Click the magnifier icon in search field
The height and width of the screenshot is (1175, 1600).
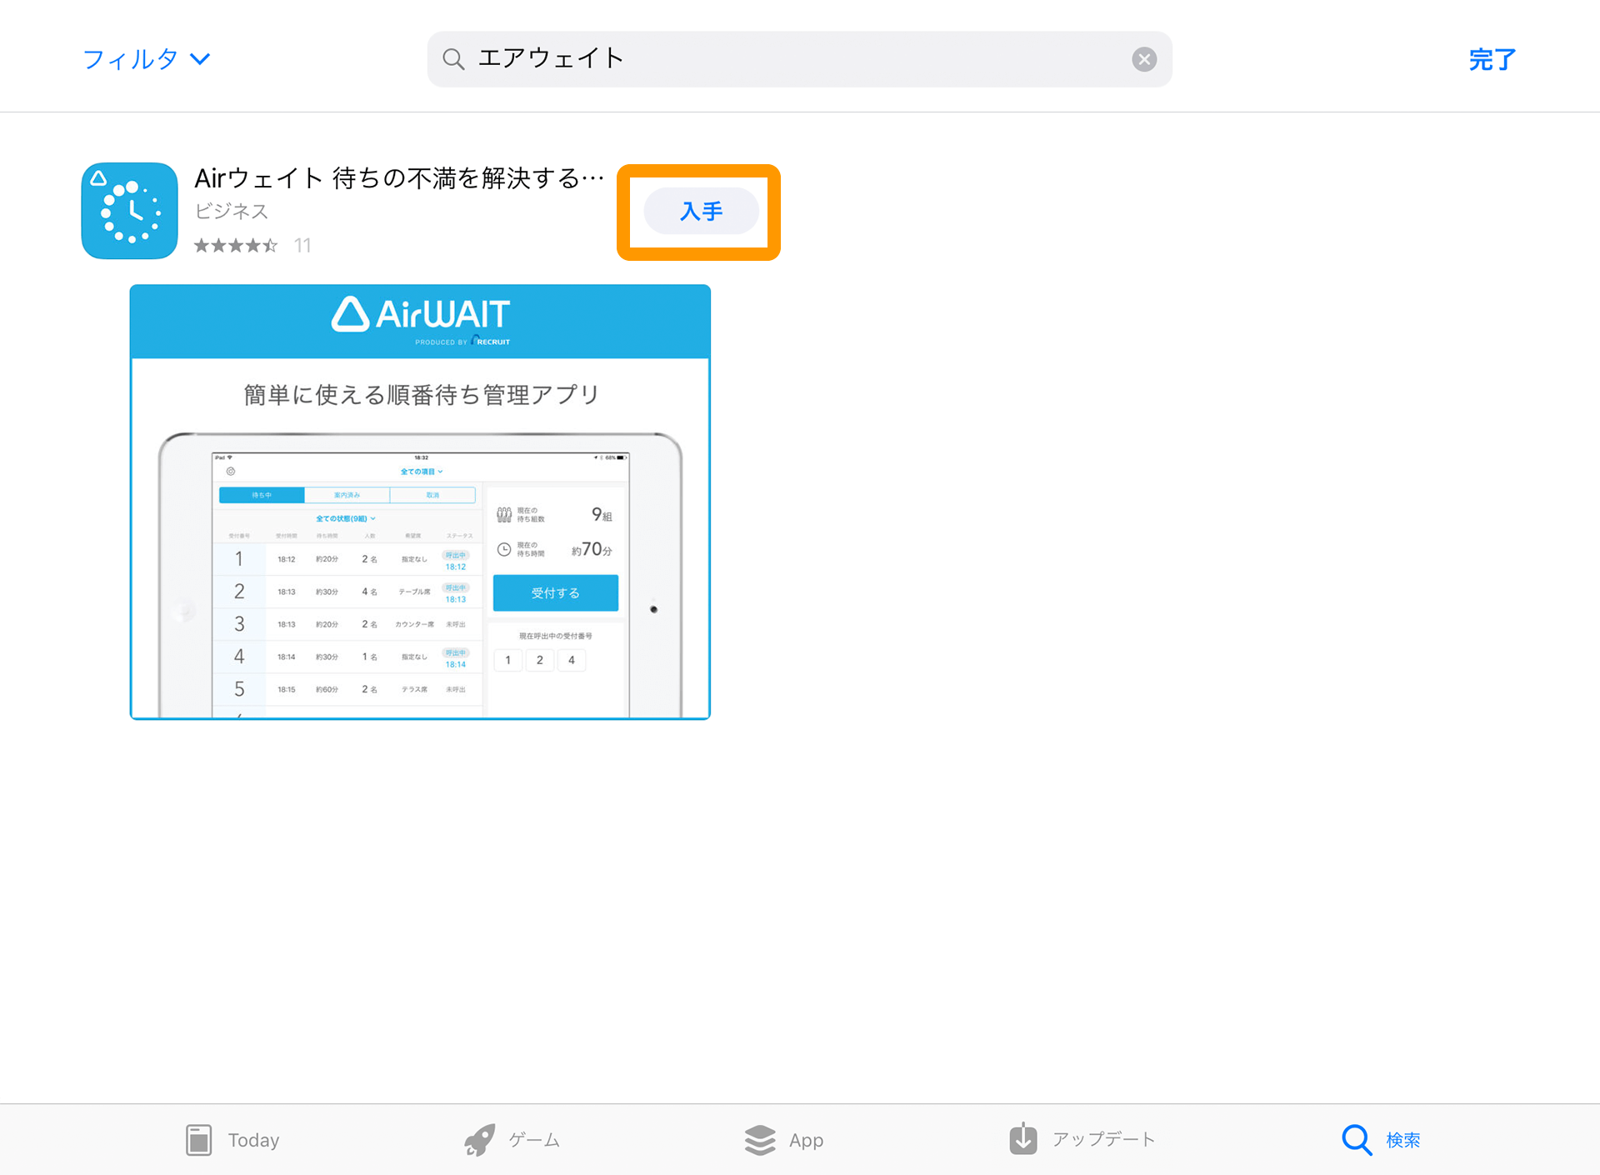point(453,59)
